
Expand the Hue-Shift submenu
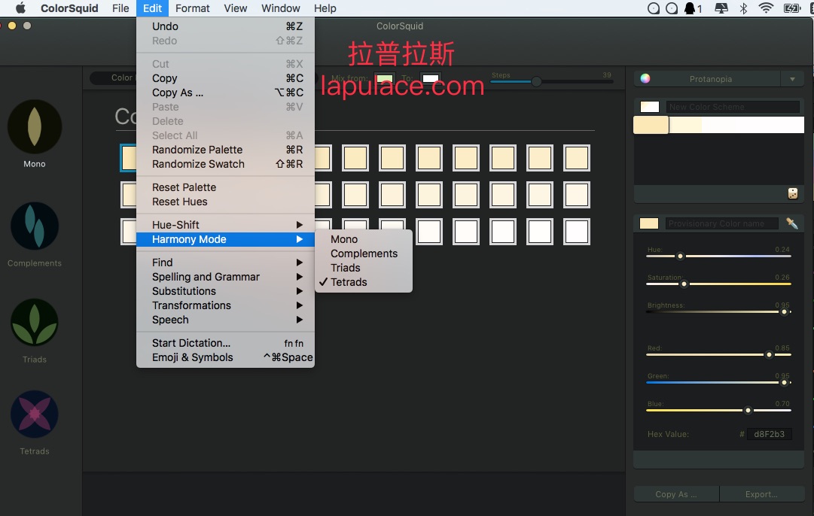(225, 225)
